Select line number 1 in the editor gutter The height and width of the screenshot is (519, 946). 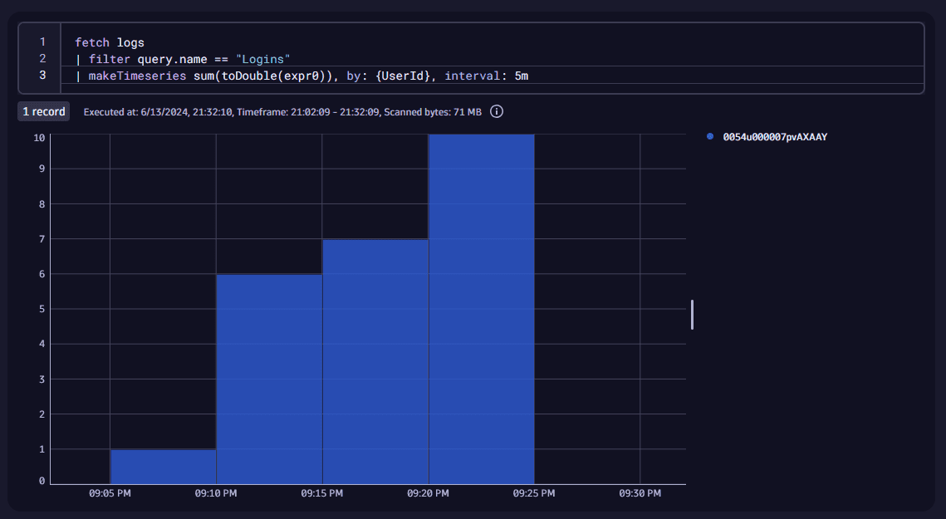click(x=42, y=42)
